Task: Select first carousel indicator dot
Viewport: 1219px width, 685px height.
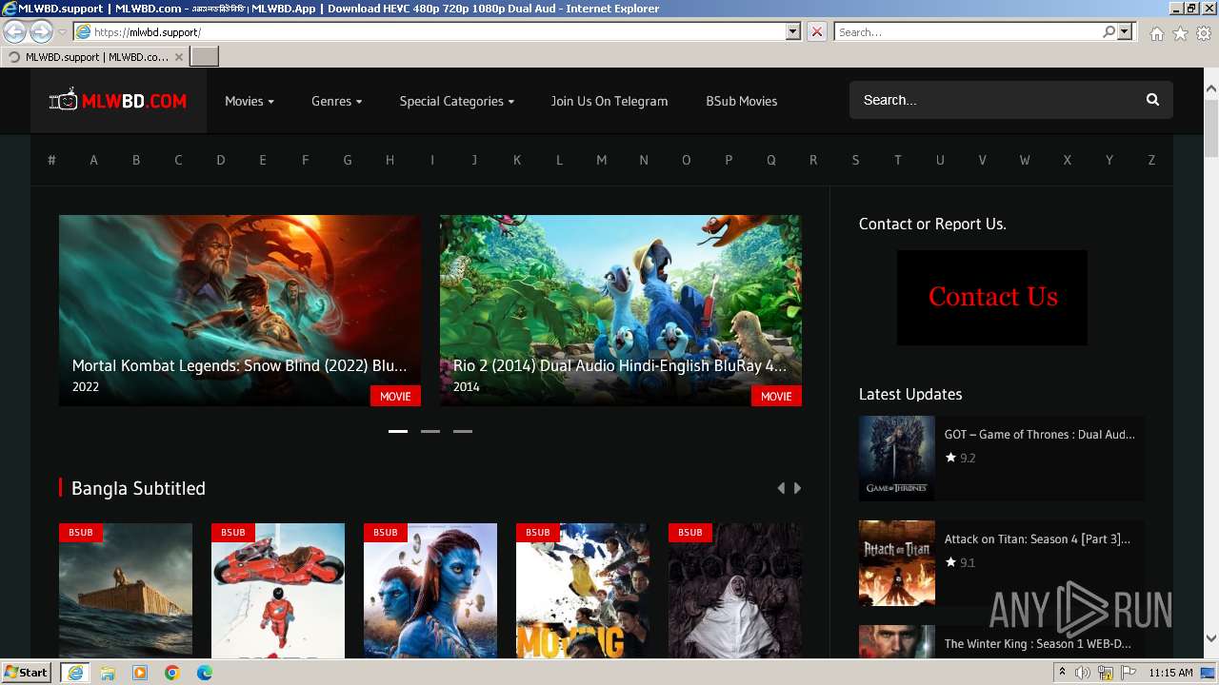Action: pos(398,431)
